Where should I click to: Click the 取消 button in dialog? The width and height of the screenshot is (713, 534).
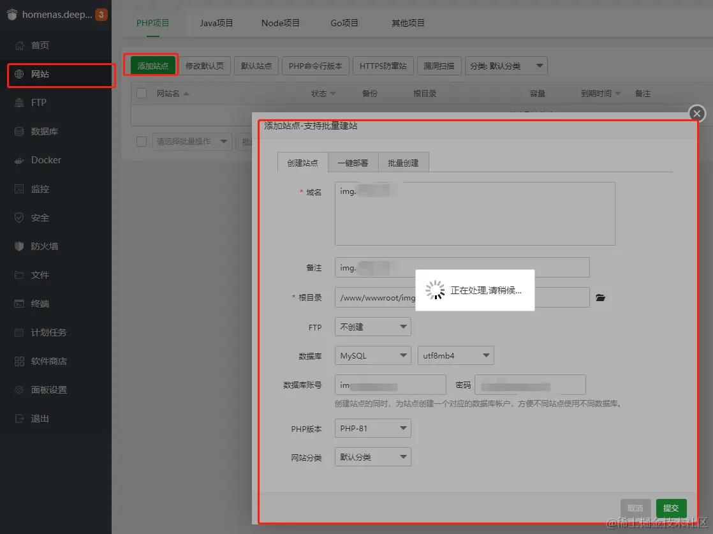635,508
